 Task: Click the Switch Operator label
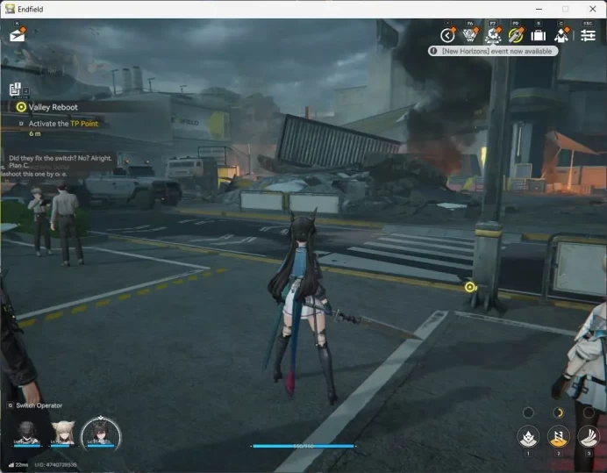pyautogui.click(x=39, y=405)
